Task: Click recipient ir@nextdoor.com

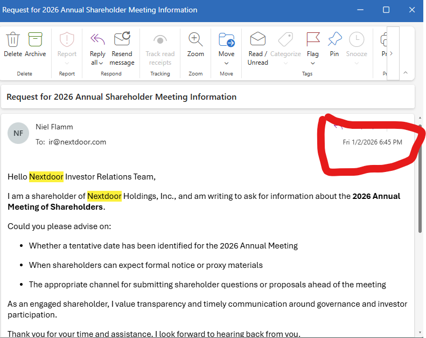Action: [78, 142]
